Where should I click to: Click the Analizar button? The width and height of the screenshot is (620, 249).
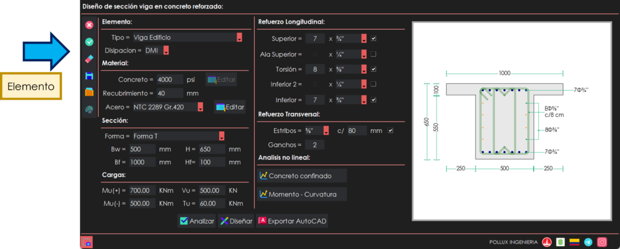click(x=197, y=221)
